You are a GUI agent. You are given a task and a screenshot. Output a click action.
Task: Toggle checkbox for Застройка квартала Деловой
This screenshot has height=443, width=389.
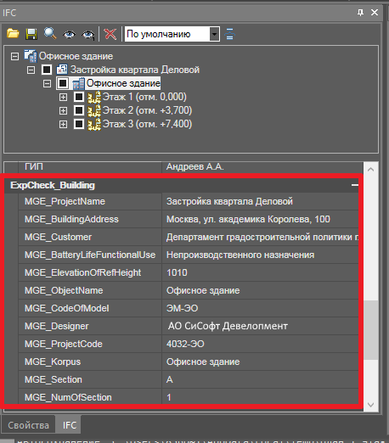tap(47, 70)
